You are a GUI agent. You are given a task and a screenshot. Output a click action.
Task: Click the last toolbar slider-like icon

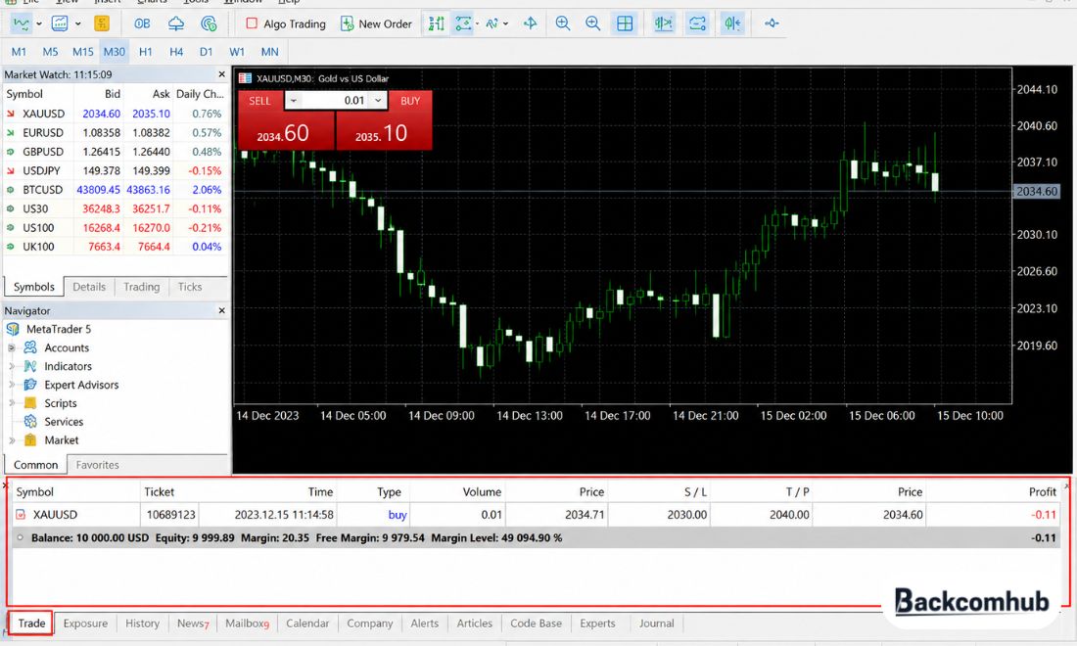(x=772, y=24)
